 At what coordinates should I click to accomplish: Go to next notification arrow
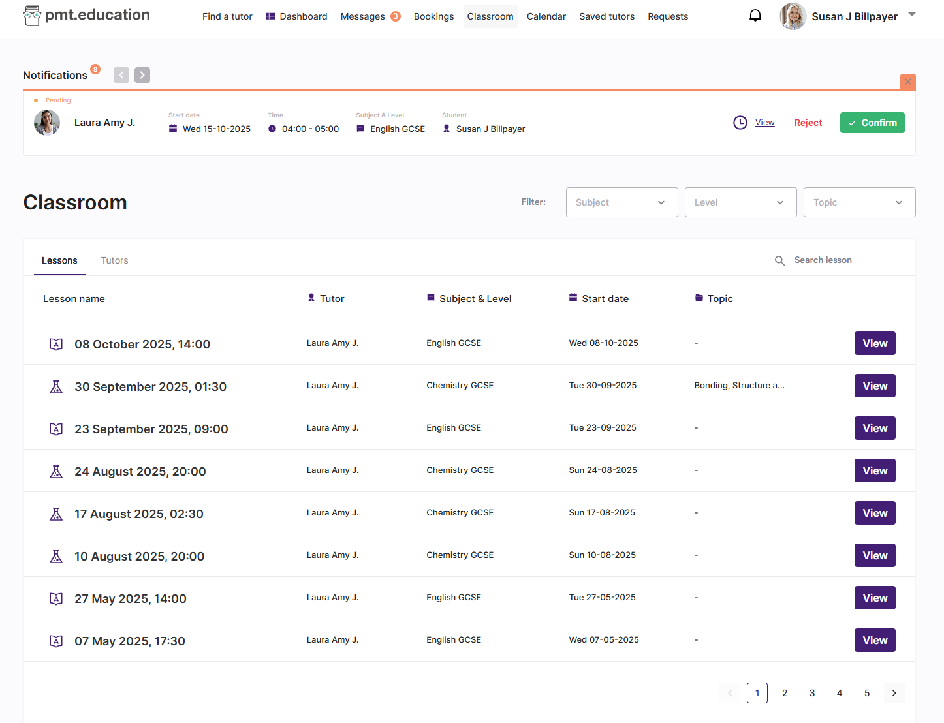[x=142, y=75]
